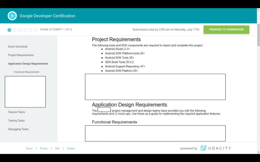Viewport: 260px width, 162px height.
Task: Click the Udacity logo in the footer
Action: (215, 148)
